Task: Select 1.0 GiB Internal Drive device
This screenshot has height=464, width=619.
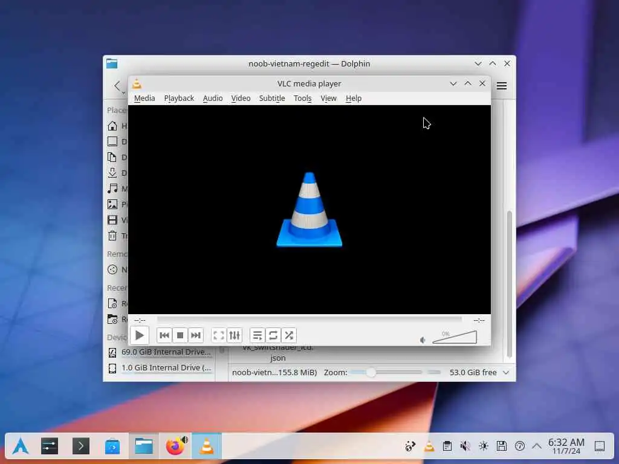Action: (160, 368)
